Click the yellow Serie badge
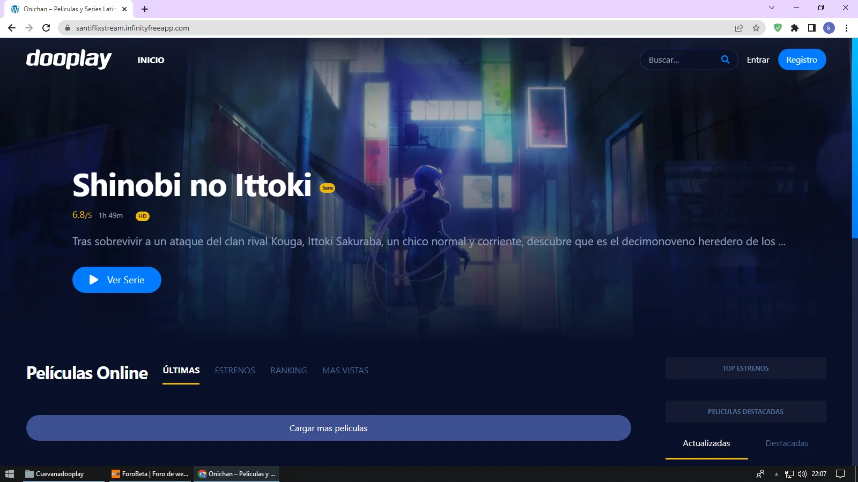Screen dimensions: 858x482 point(327,187)
